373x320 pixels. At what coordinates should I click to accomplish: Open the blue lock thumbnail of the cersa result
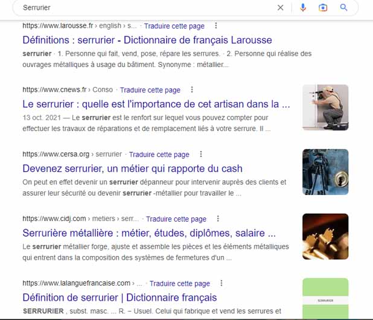[325, 172]
